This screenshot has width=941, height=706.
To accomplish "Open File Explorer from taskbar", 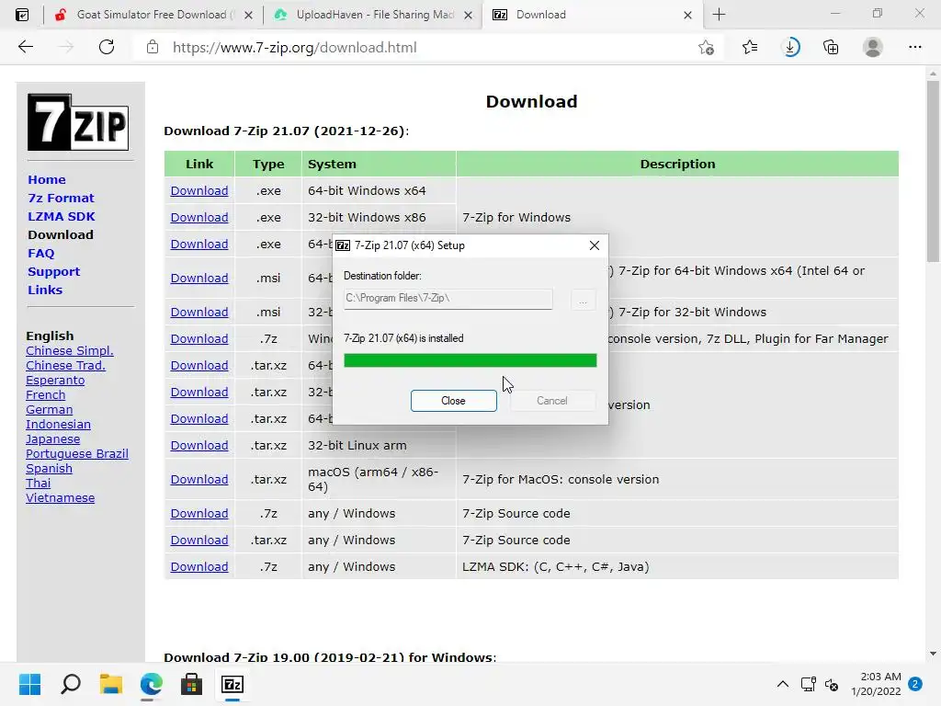I will click(111, 684).
